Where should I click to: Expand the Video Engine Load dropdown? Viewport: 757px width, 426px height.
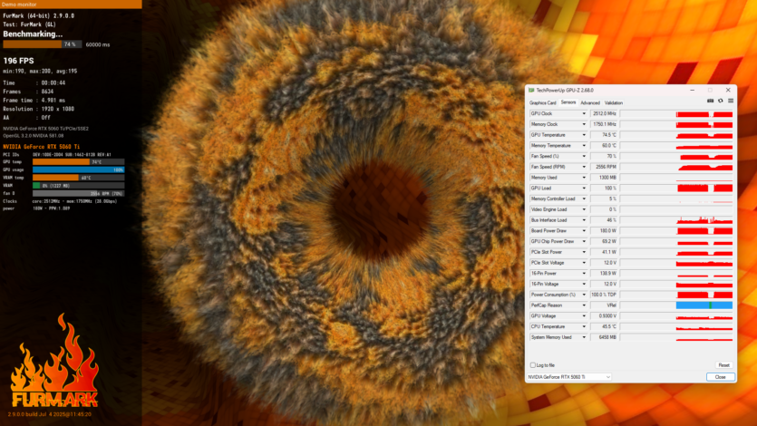tap(584, 209)
